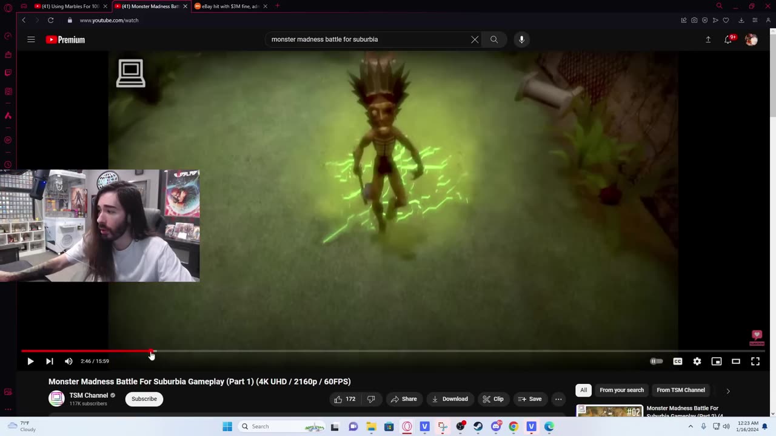Toggle closed captions CC button
Viewport: 776px width, 436px height.
point(678,361)
